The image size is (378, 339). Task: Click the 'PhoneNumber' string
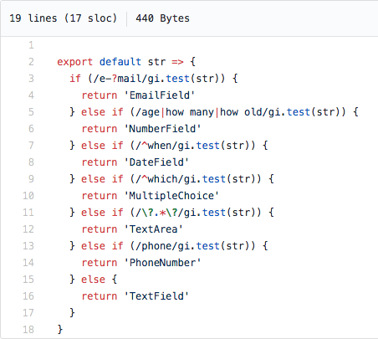pos(162,263)
